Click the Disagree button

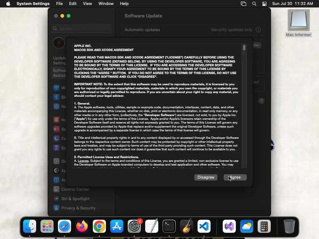tap(206, 177)
